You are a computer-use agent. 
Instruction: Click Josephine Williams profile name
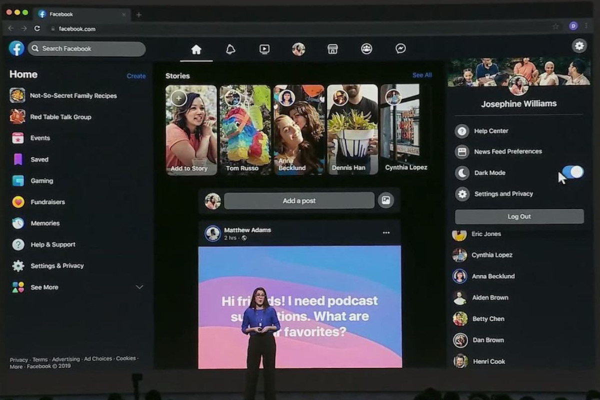point(518,104)
